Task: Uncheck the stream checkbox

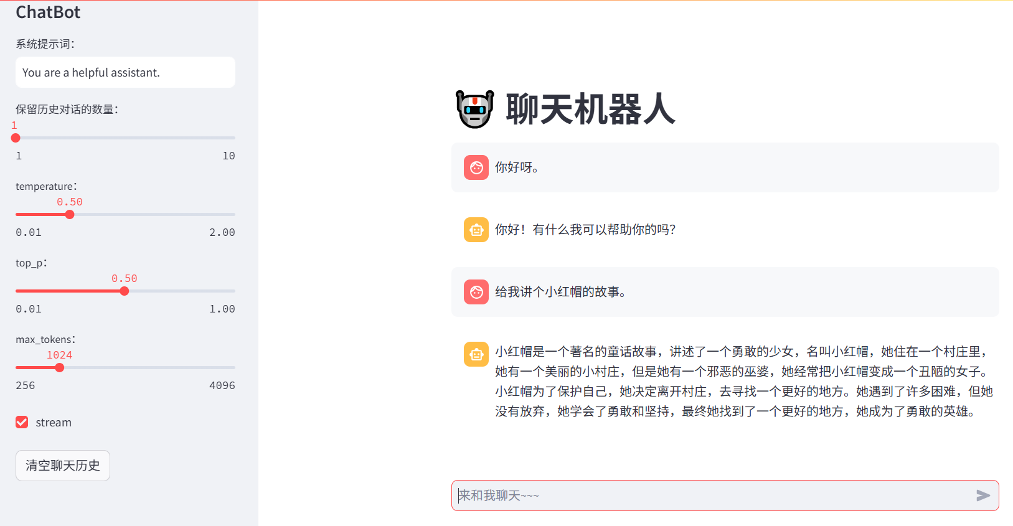Action: (x=22, y=422)
